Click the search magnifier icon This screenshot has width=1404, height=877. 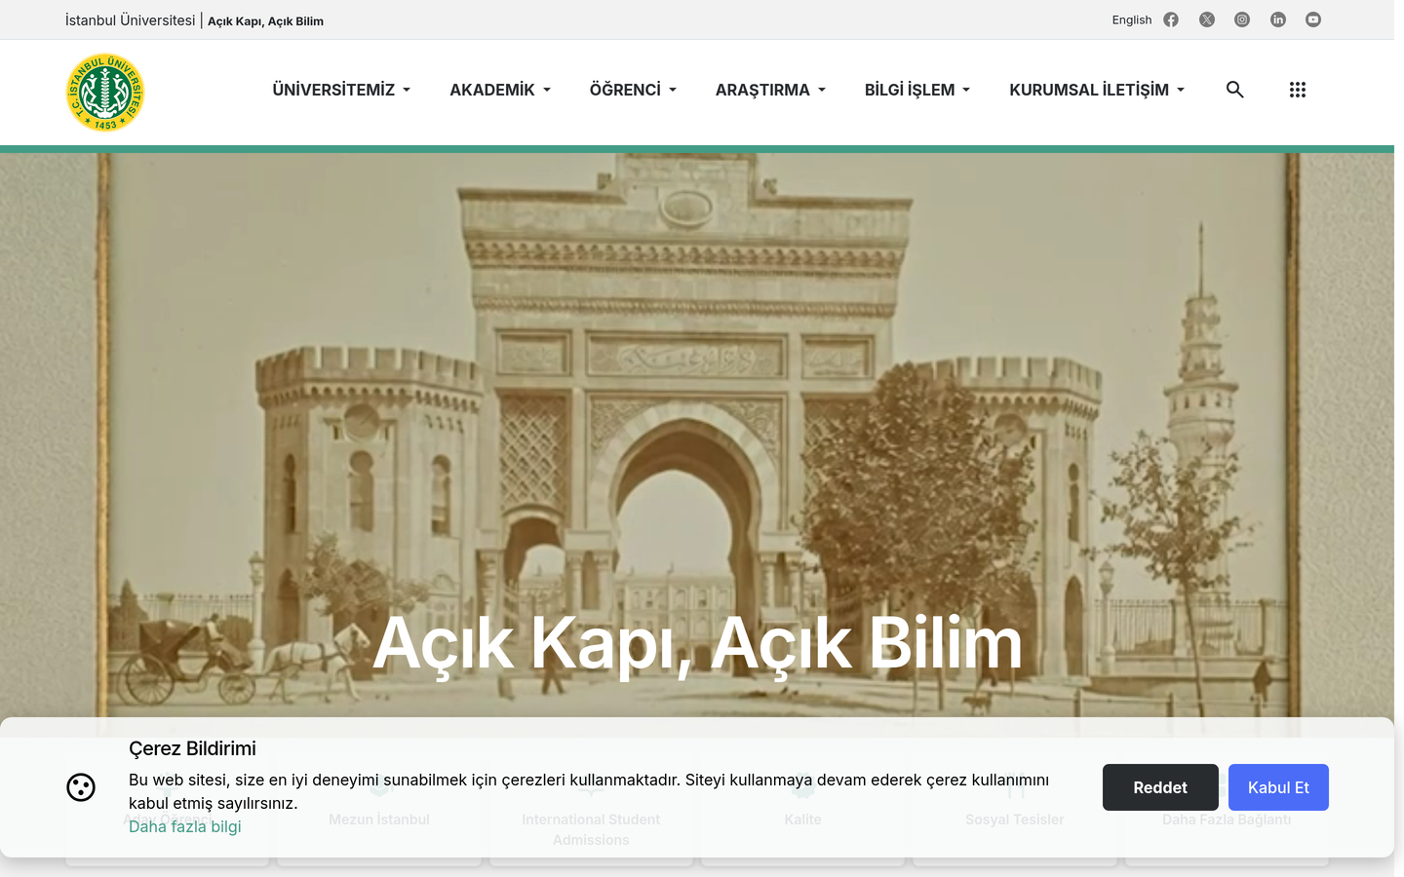point(1235,90)
